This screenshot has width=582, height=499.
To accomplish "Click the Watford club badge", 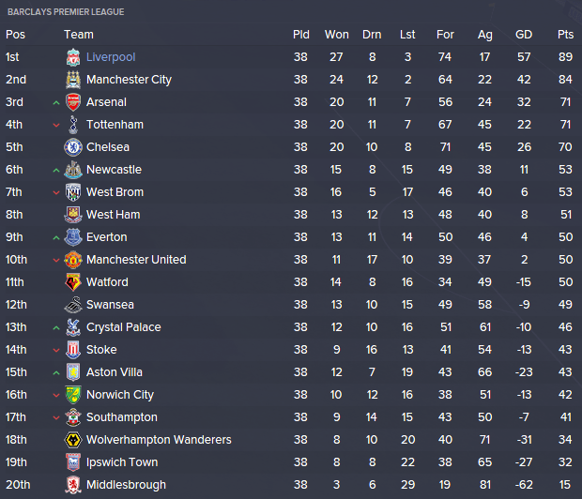I will (x=73, y=282).
